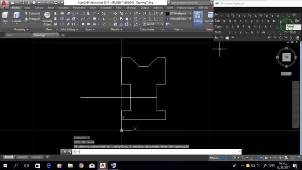Open Chrome from Windows taskbar
The width and height of the screenshot is (302, 170).
[81, 166]
